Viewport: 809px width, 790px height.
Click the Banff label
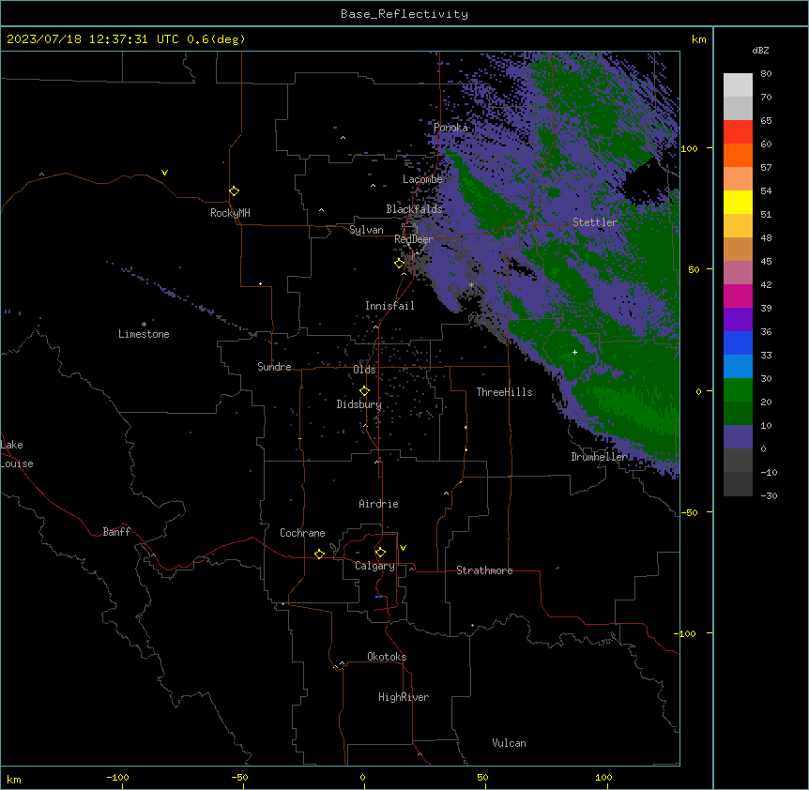[116, 532]
